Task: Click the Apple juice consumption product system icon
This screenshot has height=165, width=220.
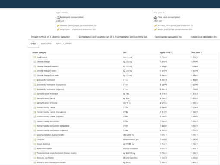Action: [x=58, y=17]
